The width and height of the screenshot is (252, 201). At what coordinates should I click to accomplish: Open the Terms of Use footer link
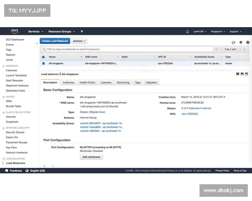click(240, 171)
